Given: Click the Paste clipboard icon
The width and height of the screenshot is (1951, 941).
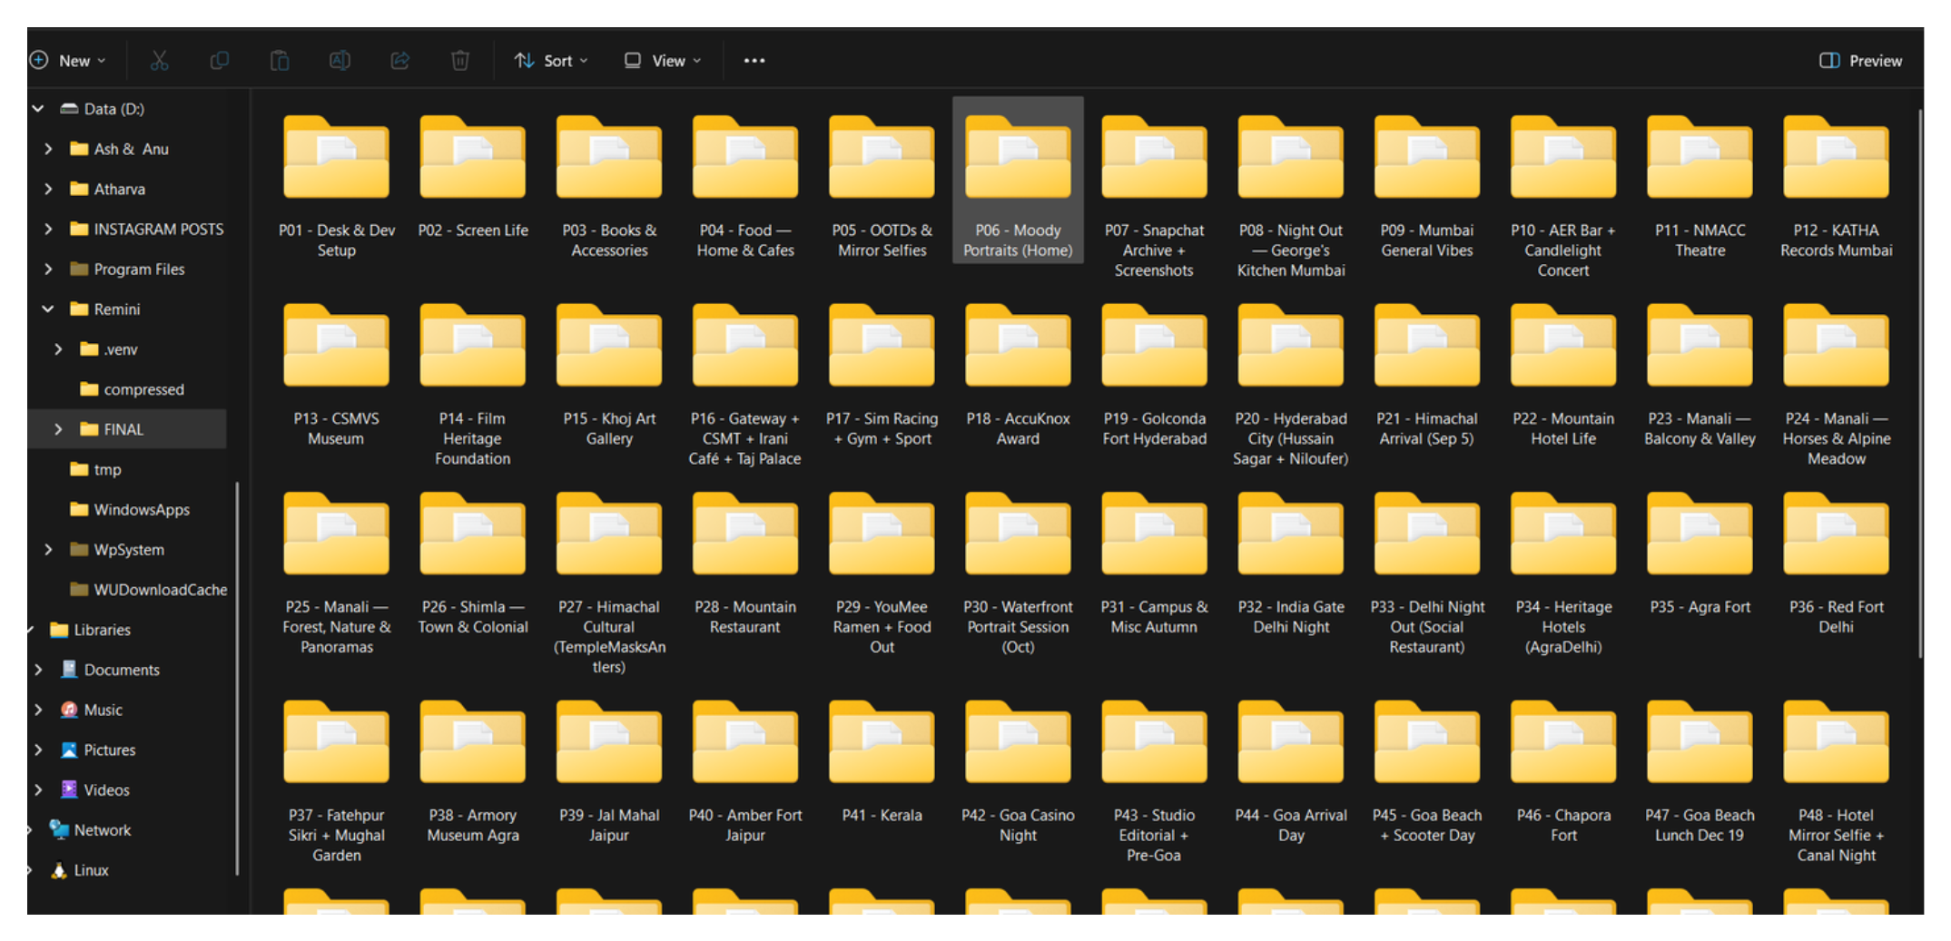Looking at the screenshot, I should point(280,61).
